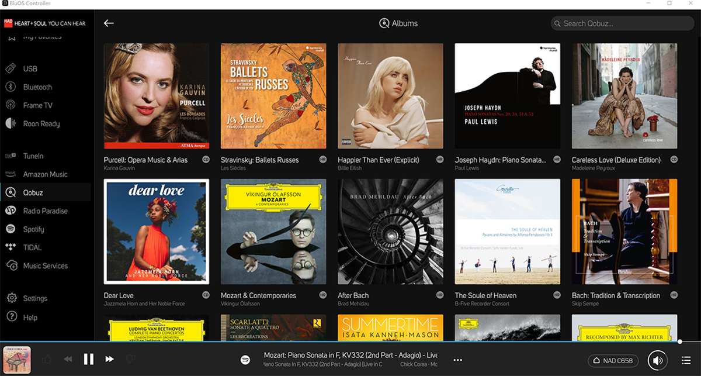Click NAD logo in the header

click(8, 23)
